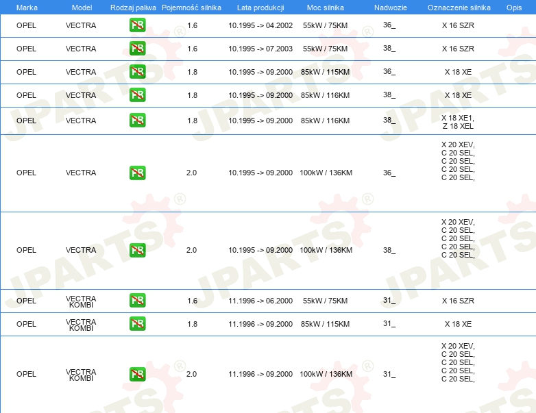Click 55kW / 75KM in the 10.1995 -> 07.2003 row
Viewport: 536px width, 413px height.
[325, 49]
